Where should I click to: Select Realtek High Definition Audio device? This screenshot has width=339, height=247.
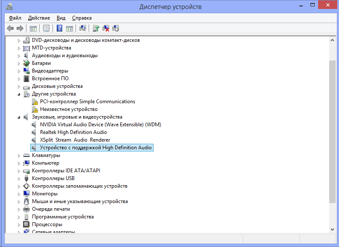pos(73,132)
